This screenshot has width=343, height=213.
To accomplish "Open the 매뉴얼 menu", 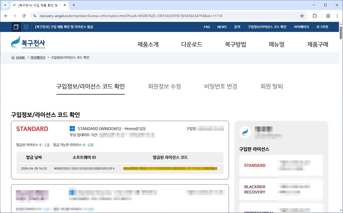I will [x=277, y=45].
